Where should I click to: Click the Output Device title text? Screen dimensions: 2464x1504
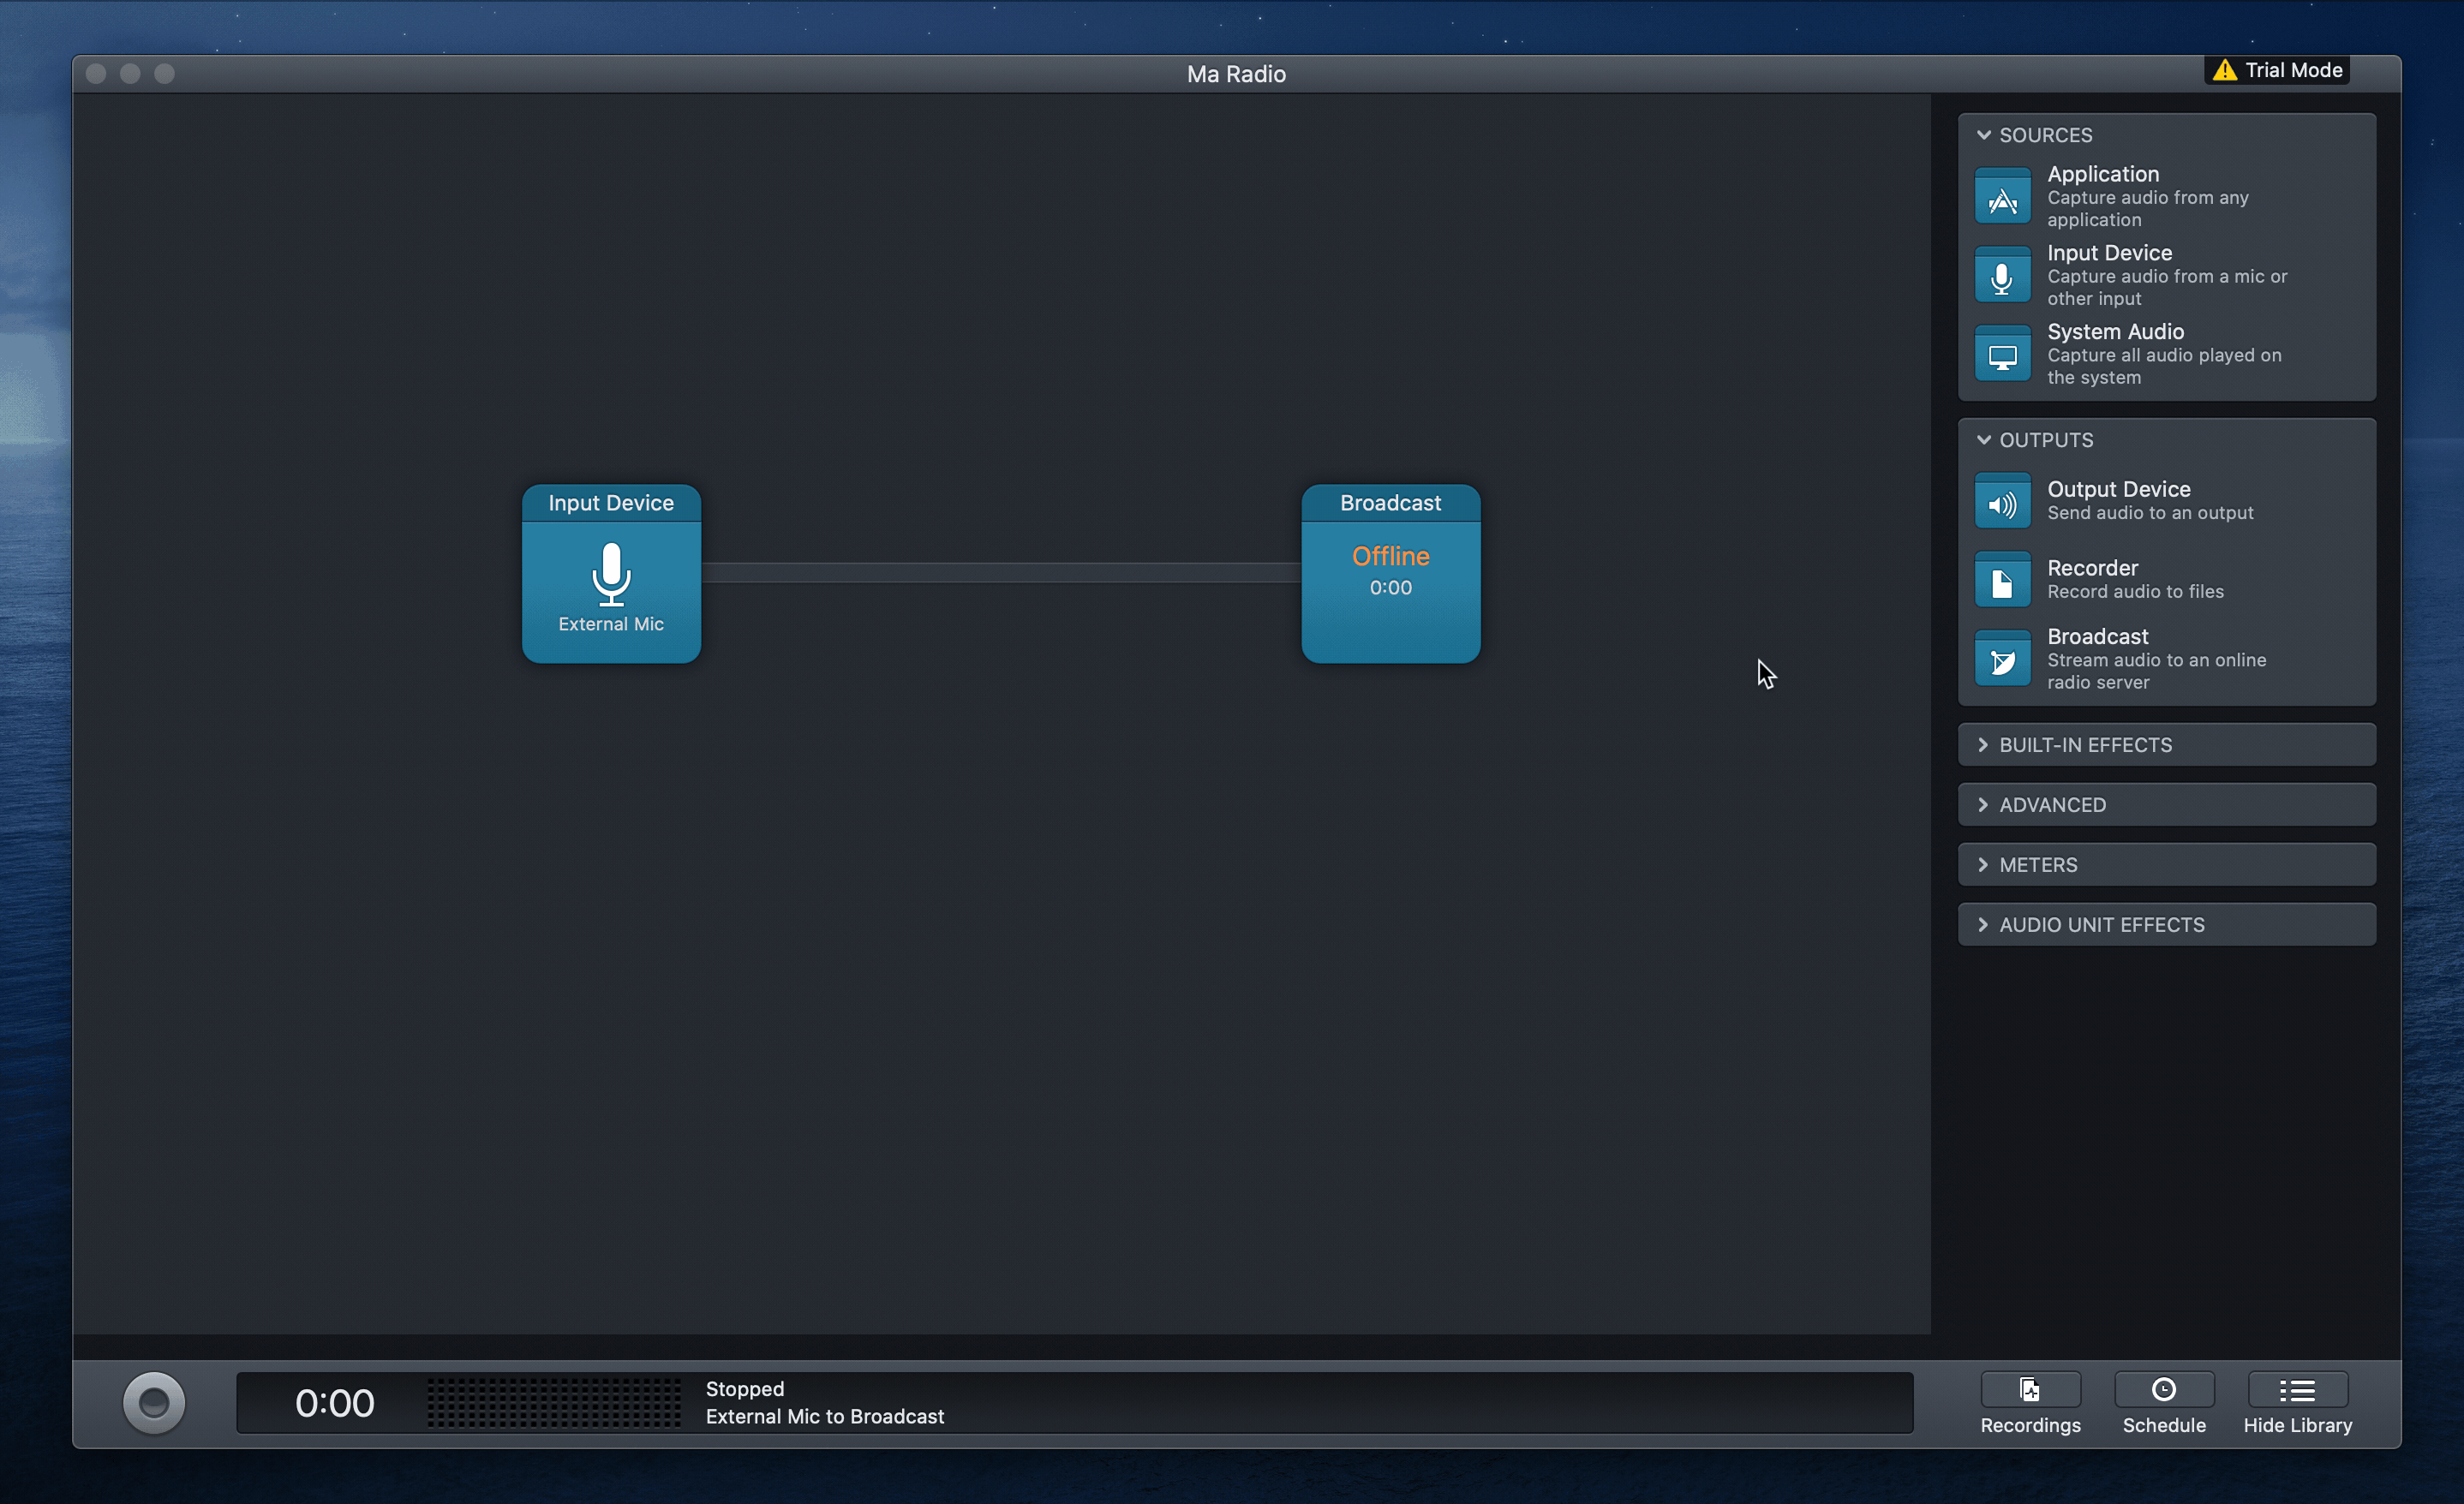(x=2119, y=490)
